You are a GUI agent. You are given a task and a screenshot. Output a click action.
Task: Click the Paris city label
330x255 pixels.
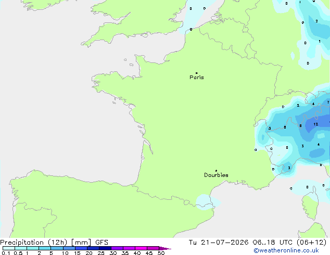pyautogui.click(x=197, y=78)
